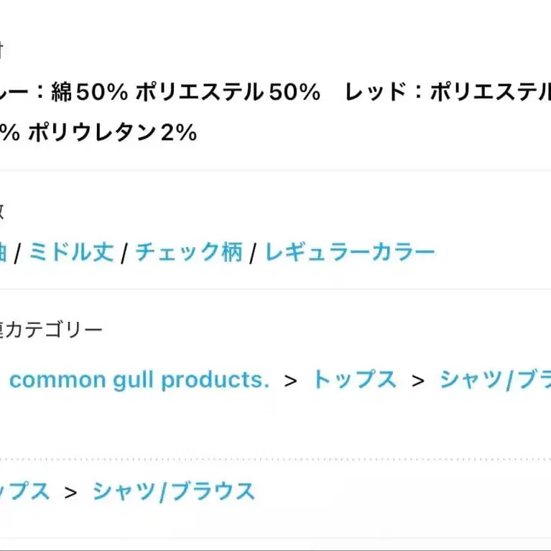Open the レギュラーカラー tag link
Image resolution: width=551 pixels, height=551 pixels.
point(350,252)
